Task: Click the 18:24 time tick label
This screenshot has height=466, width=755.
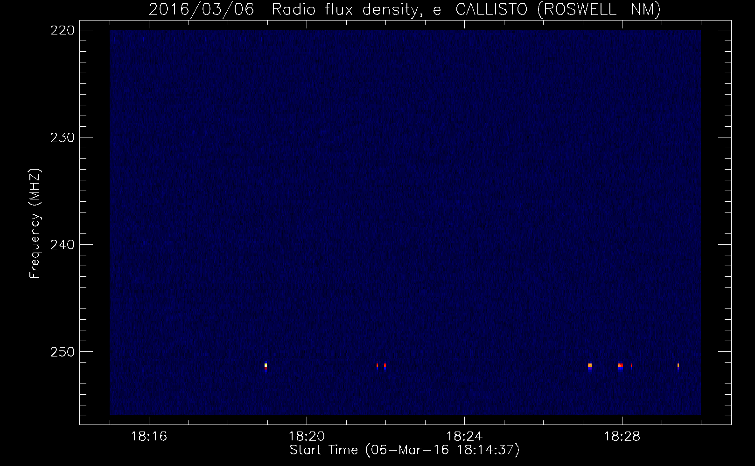Action: [x=464, y=437]
